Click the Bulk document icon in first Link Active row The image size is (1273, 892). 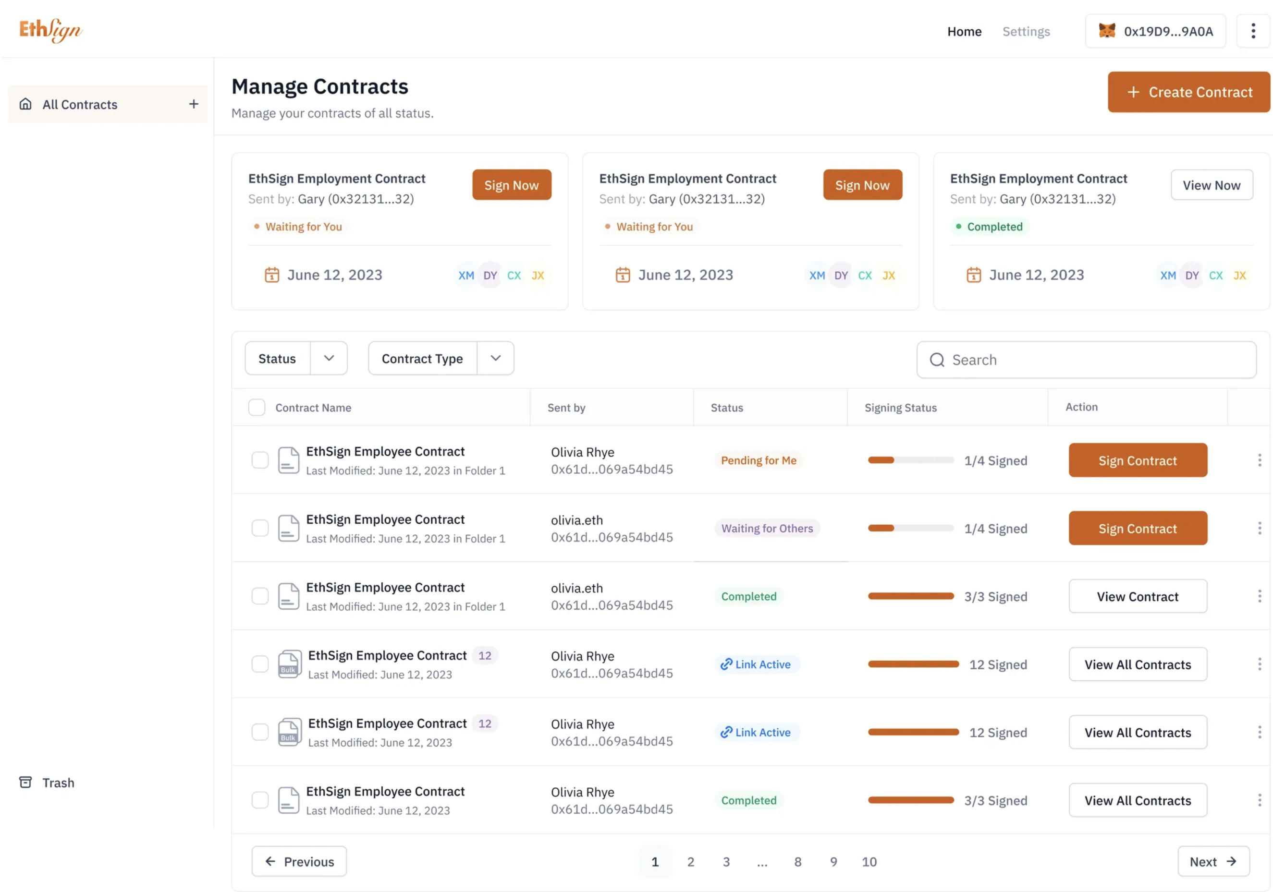289,664
